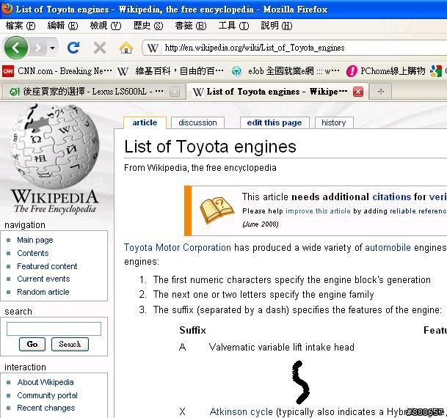Click the open book question mark icon
This screenshot has width=447, height=418.
point(217,210)
